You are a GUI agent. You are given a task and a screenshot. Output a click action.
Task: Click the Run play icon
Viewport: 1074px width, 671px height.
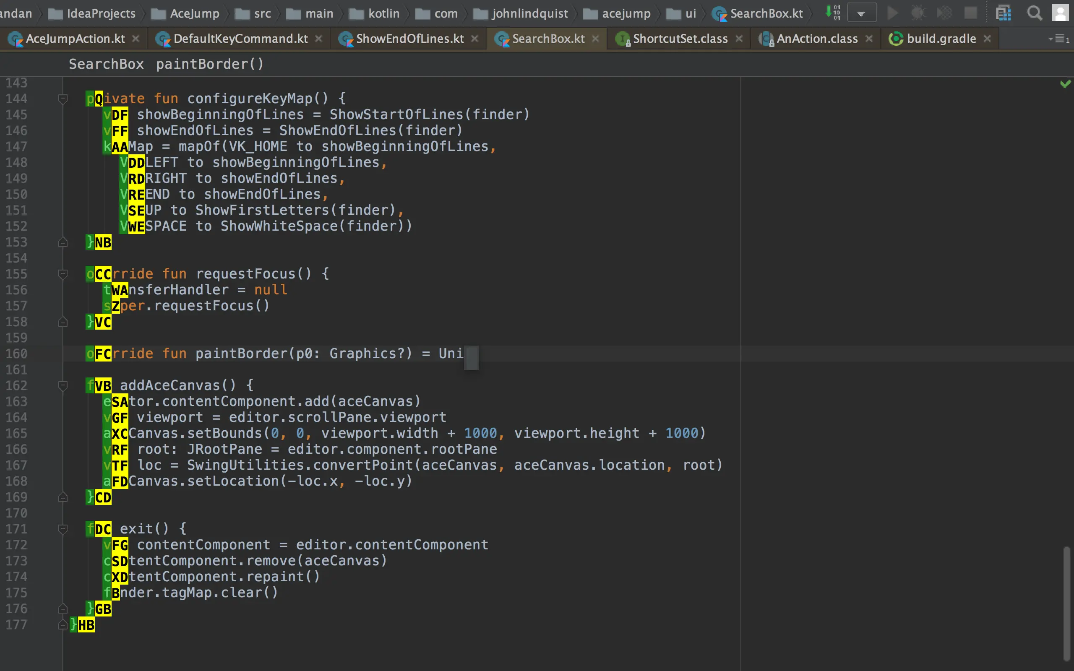[892, 13]
